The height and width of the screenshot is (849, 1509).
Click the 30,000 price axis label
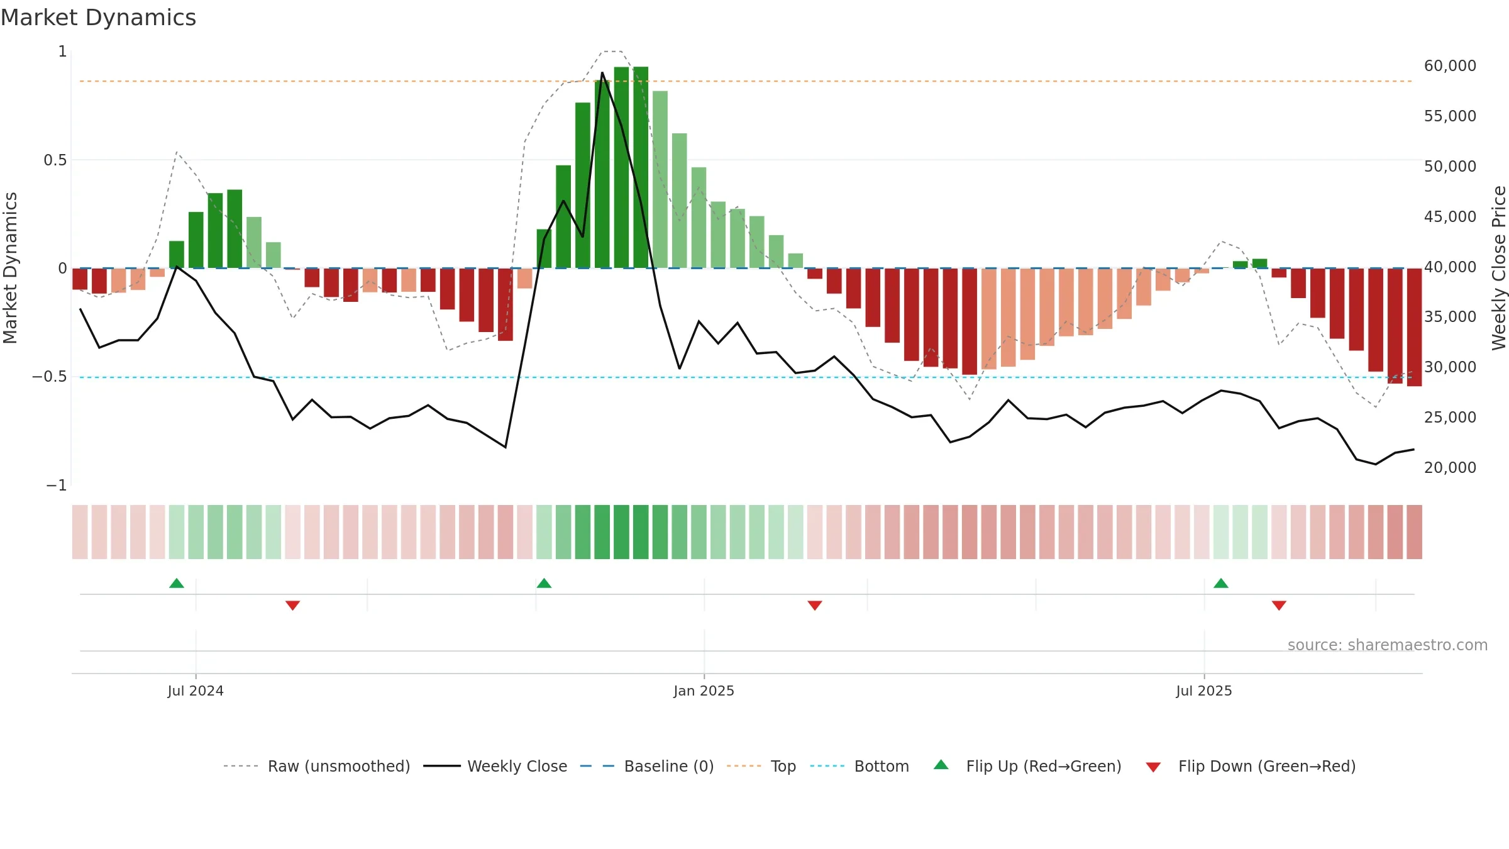1450,367
